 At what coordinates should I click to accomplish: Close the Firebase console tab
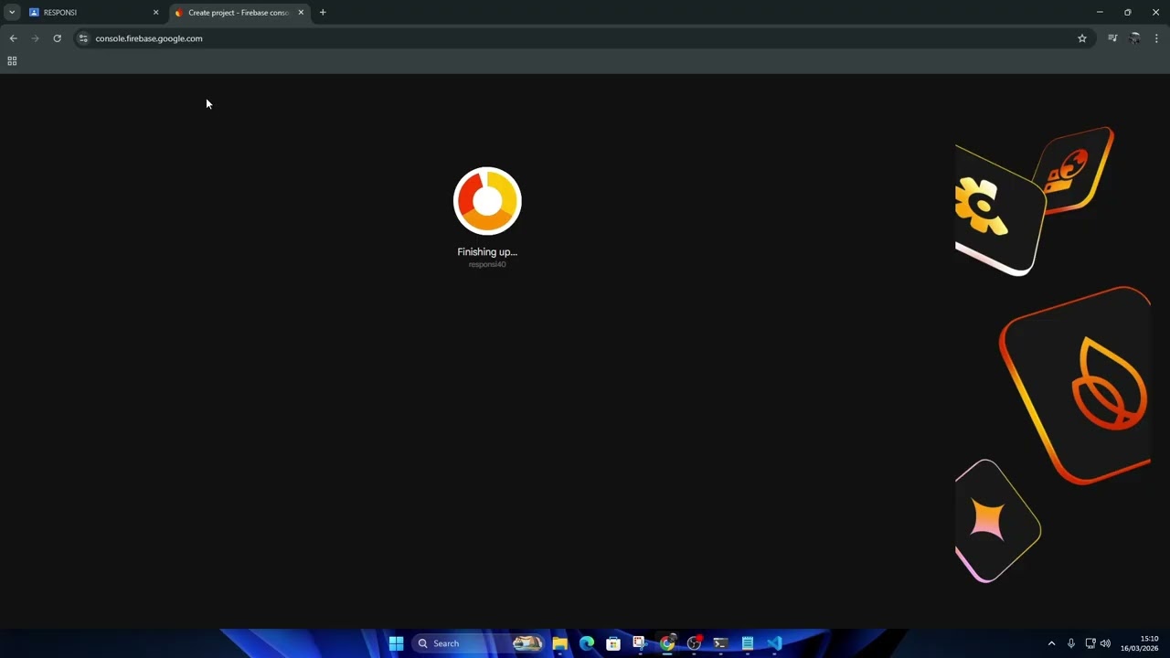pyautogui.click(x=301, y=13)
